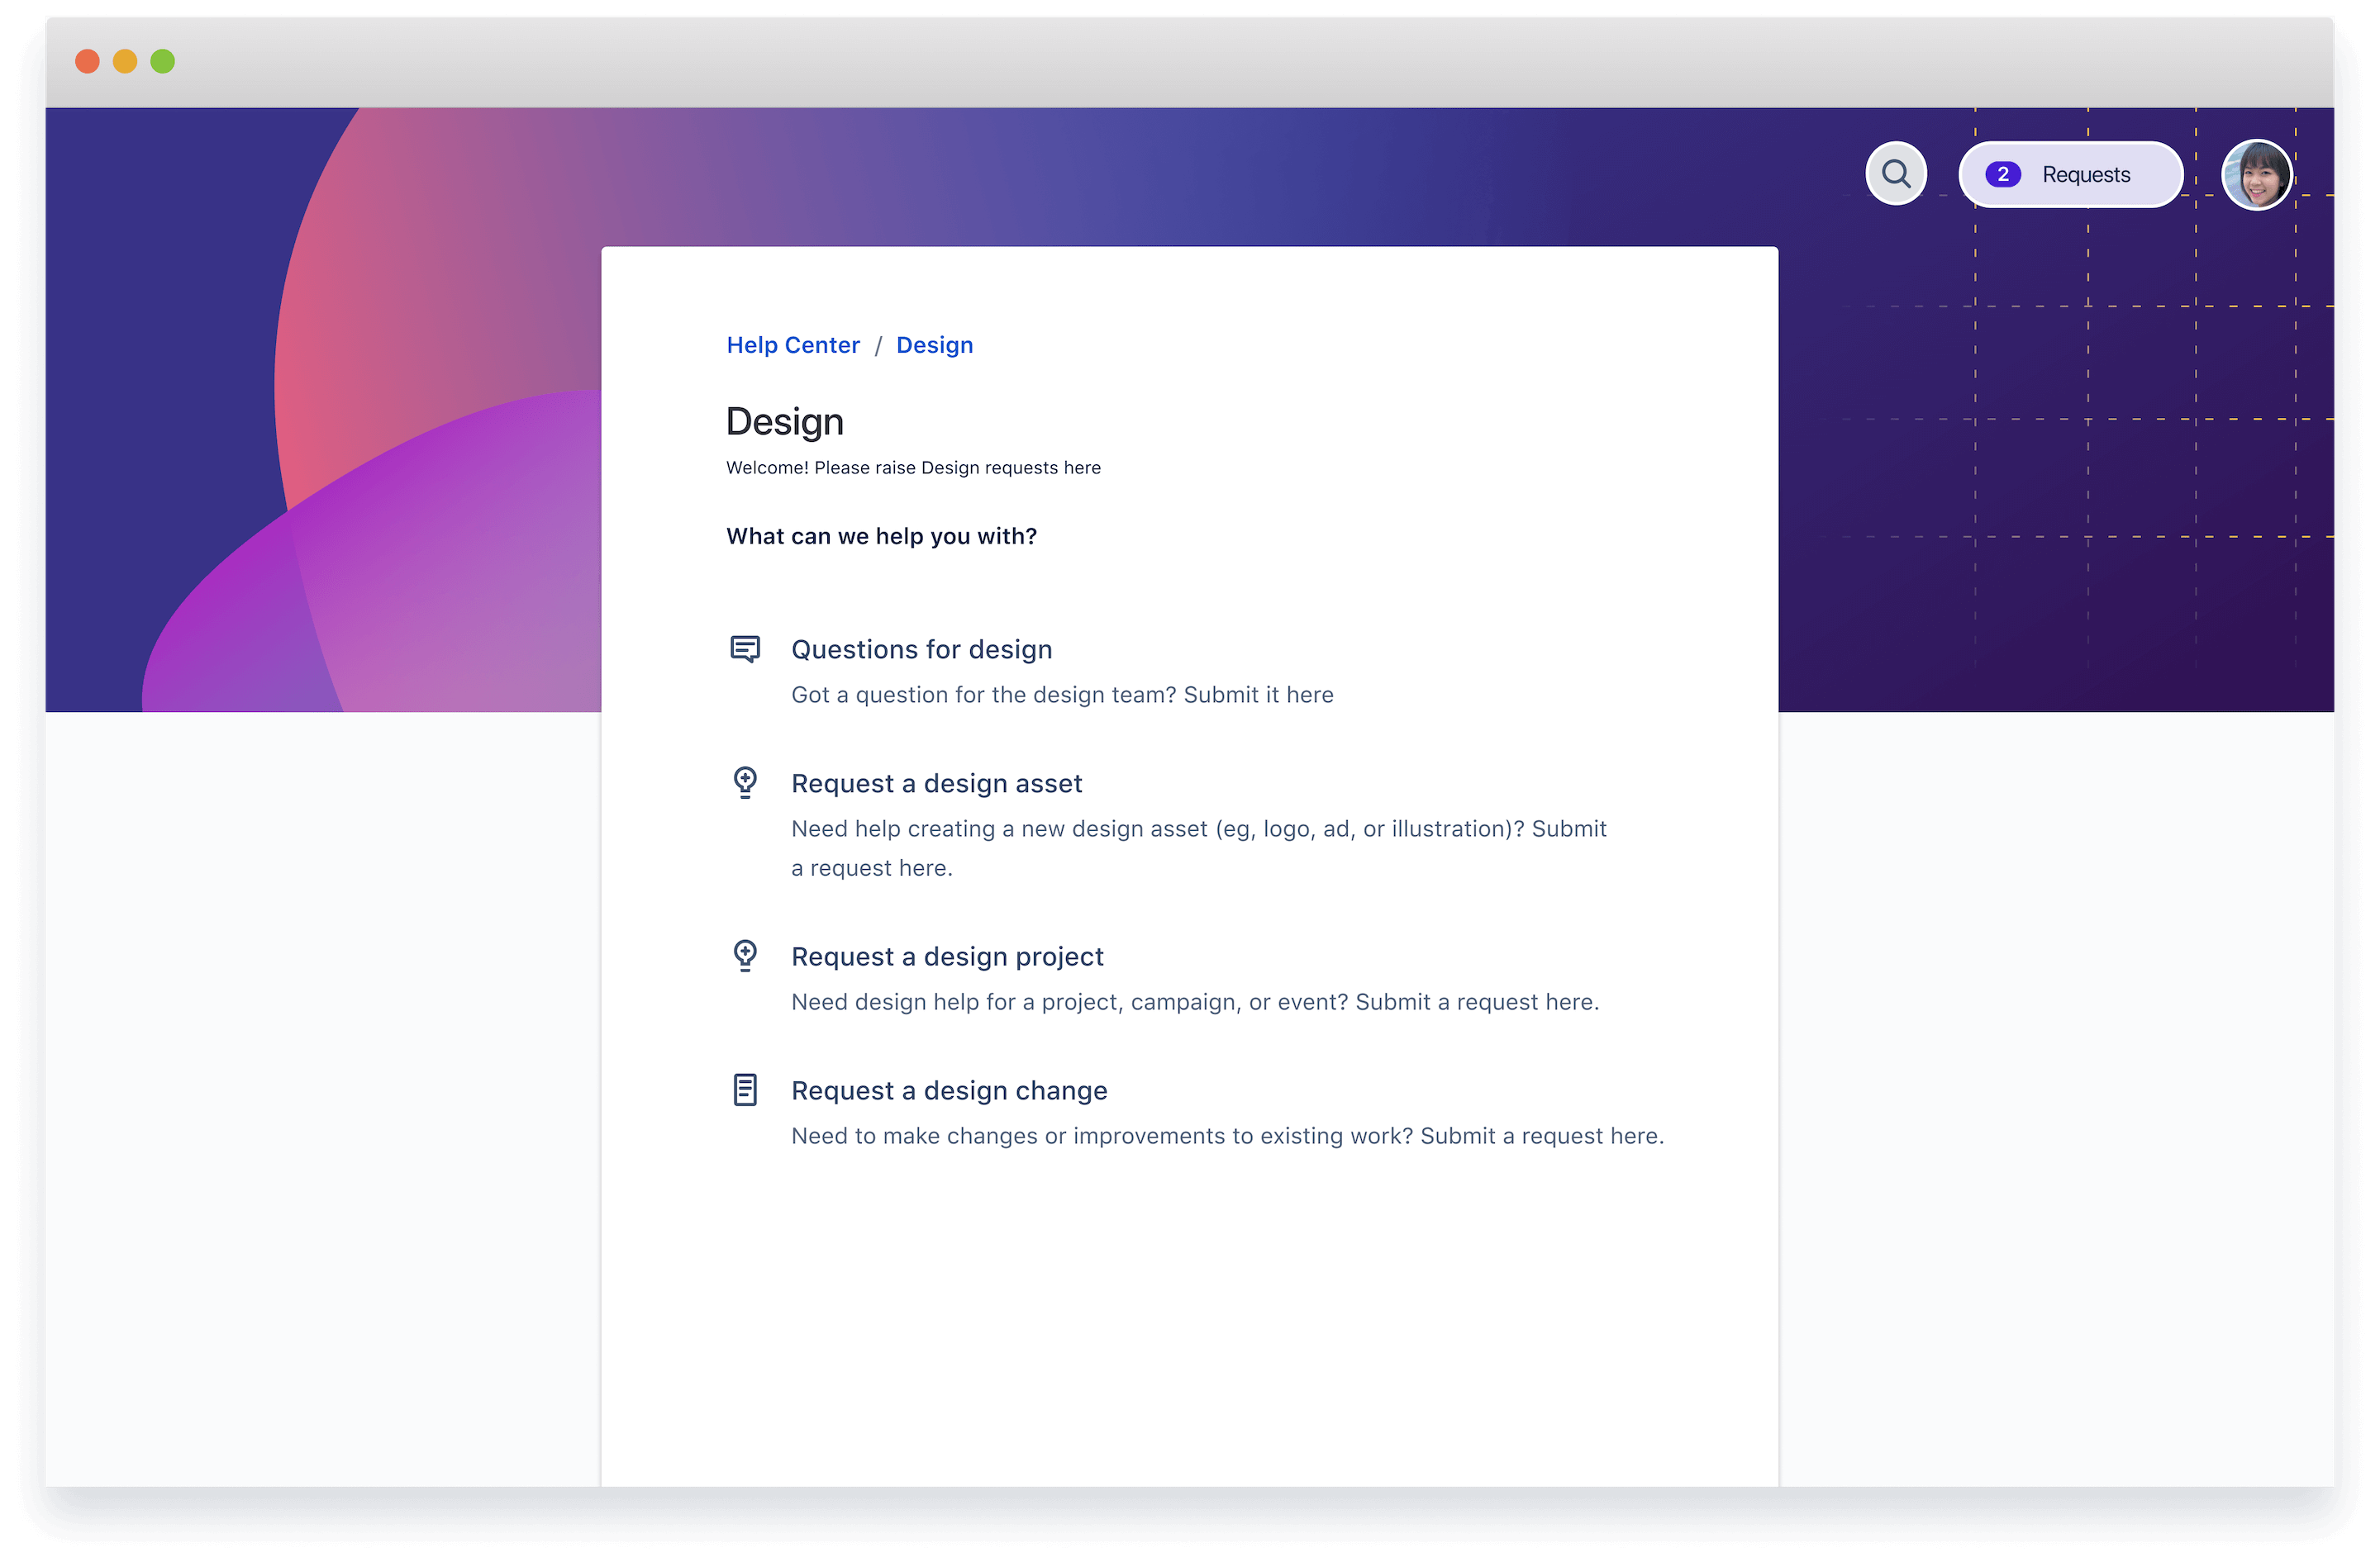The image size is (2380, 1562).
Task: Click the document icon next to Request a design change
Action: 745,1090
